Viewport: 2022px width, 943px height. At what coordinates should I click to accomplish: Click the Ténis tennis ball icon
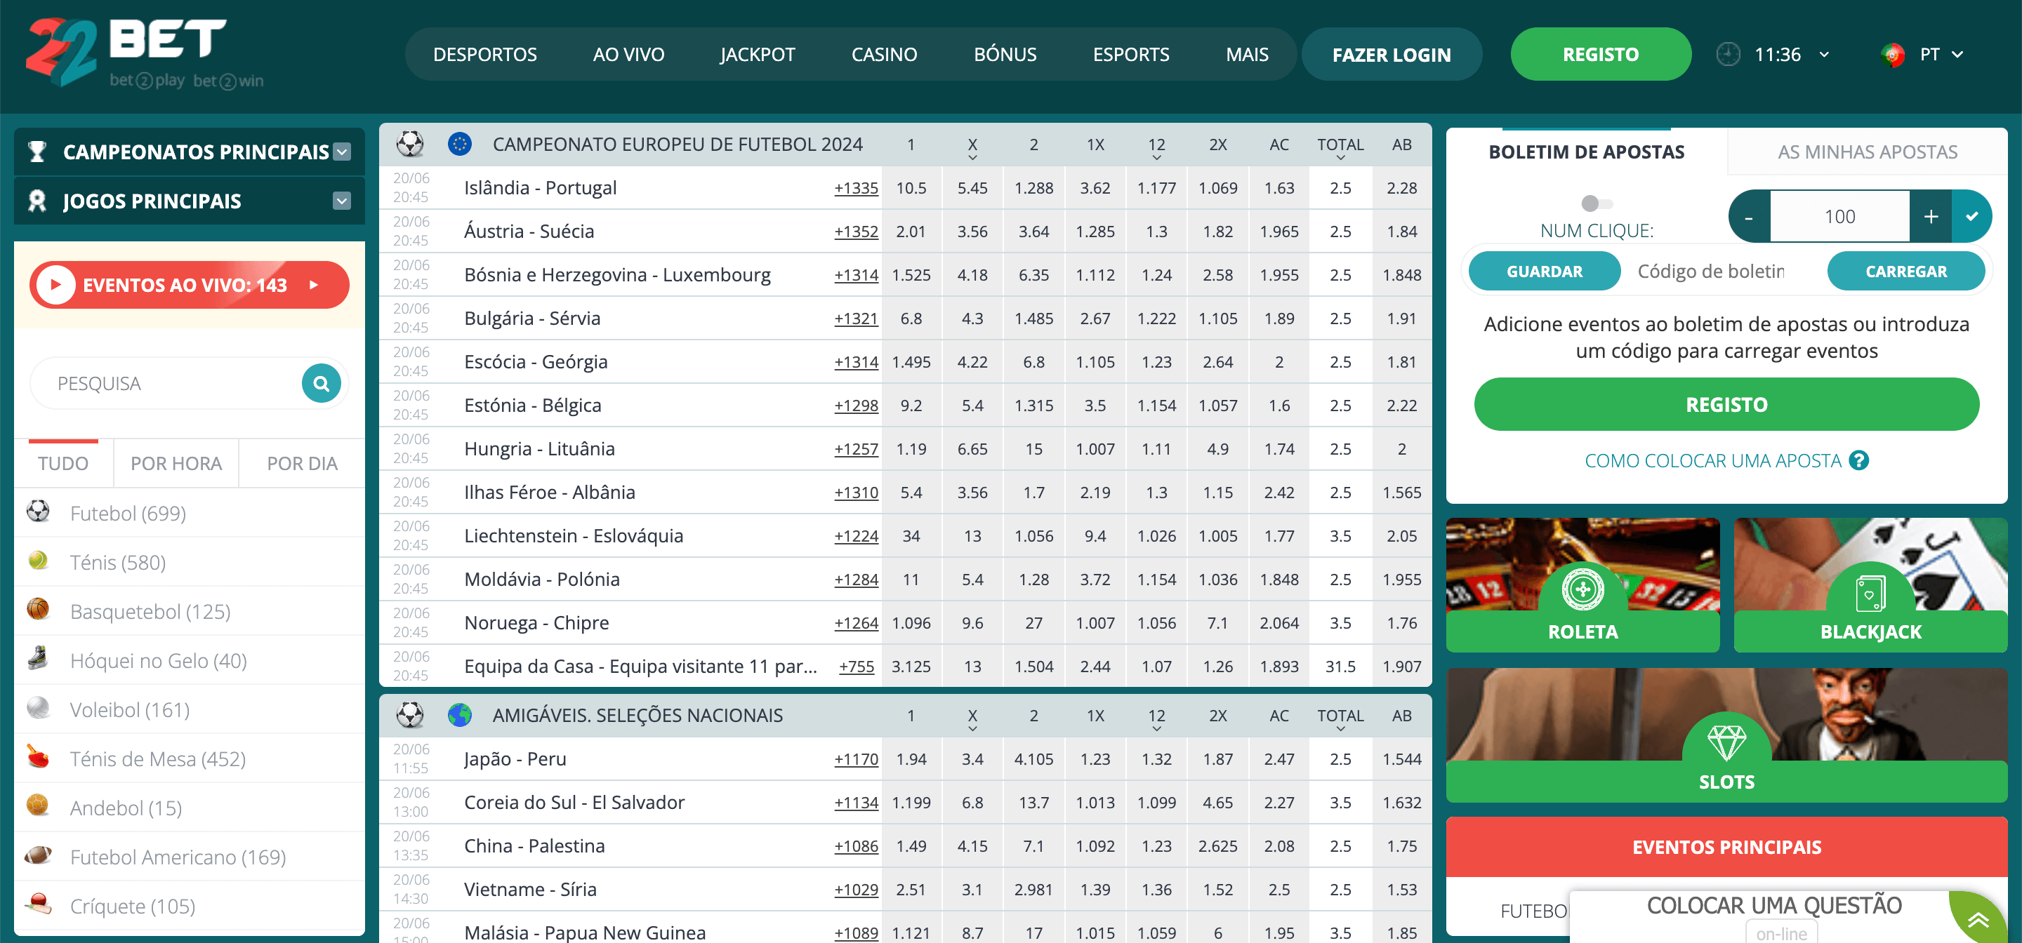click(38, 561)
